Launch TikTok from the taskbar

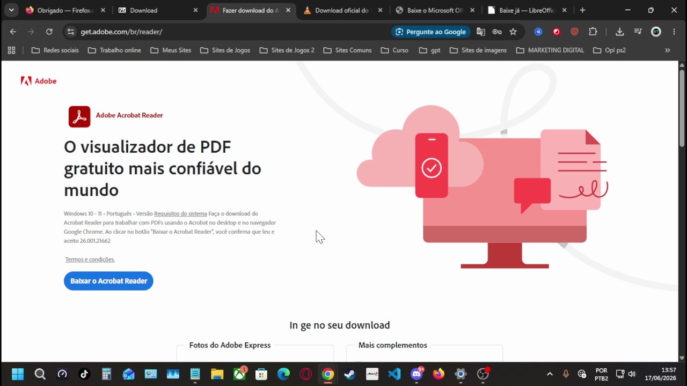84,374
